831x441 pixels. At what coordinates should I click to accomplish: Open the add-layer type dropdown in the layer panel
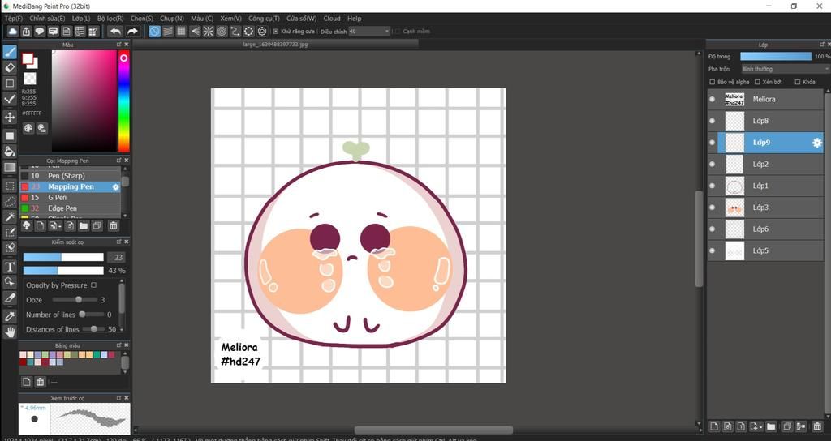pyautogui.click(x=756, y=426)
